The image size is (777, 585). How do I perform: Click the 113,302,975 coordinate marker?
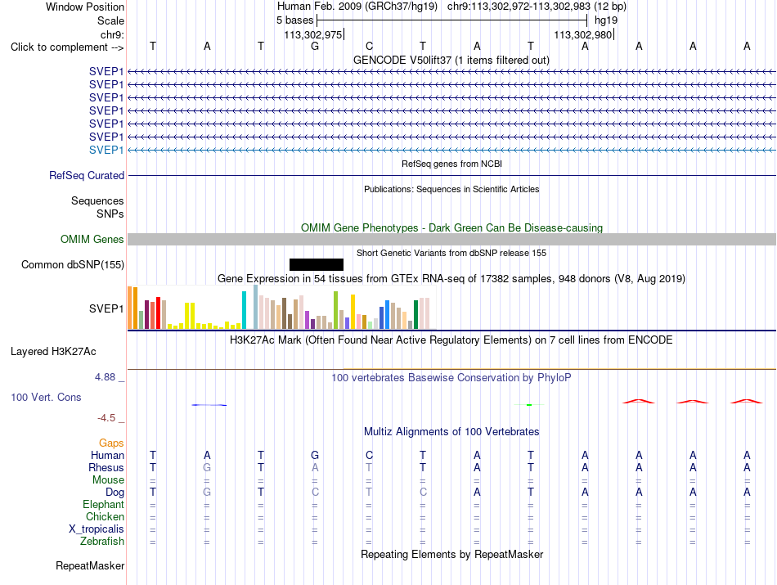pos(314,34)
